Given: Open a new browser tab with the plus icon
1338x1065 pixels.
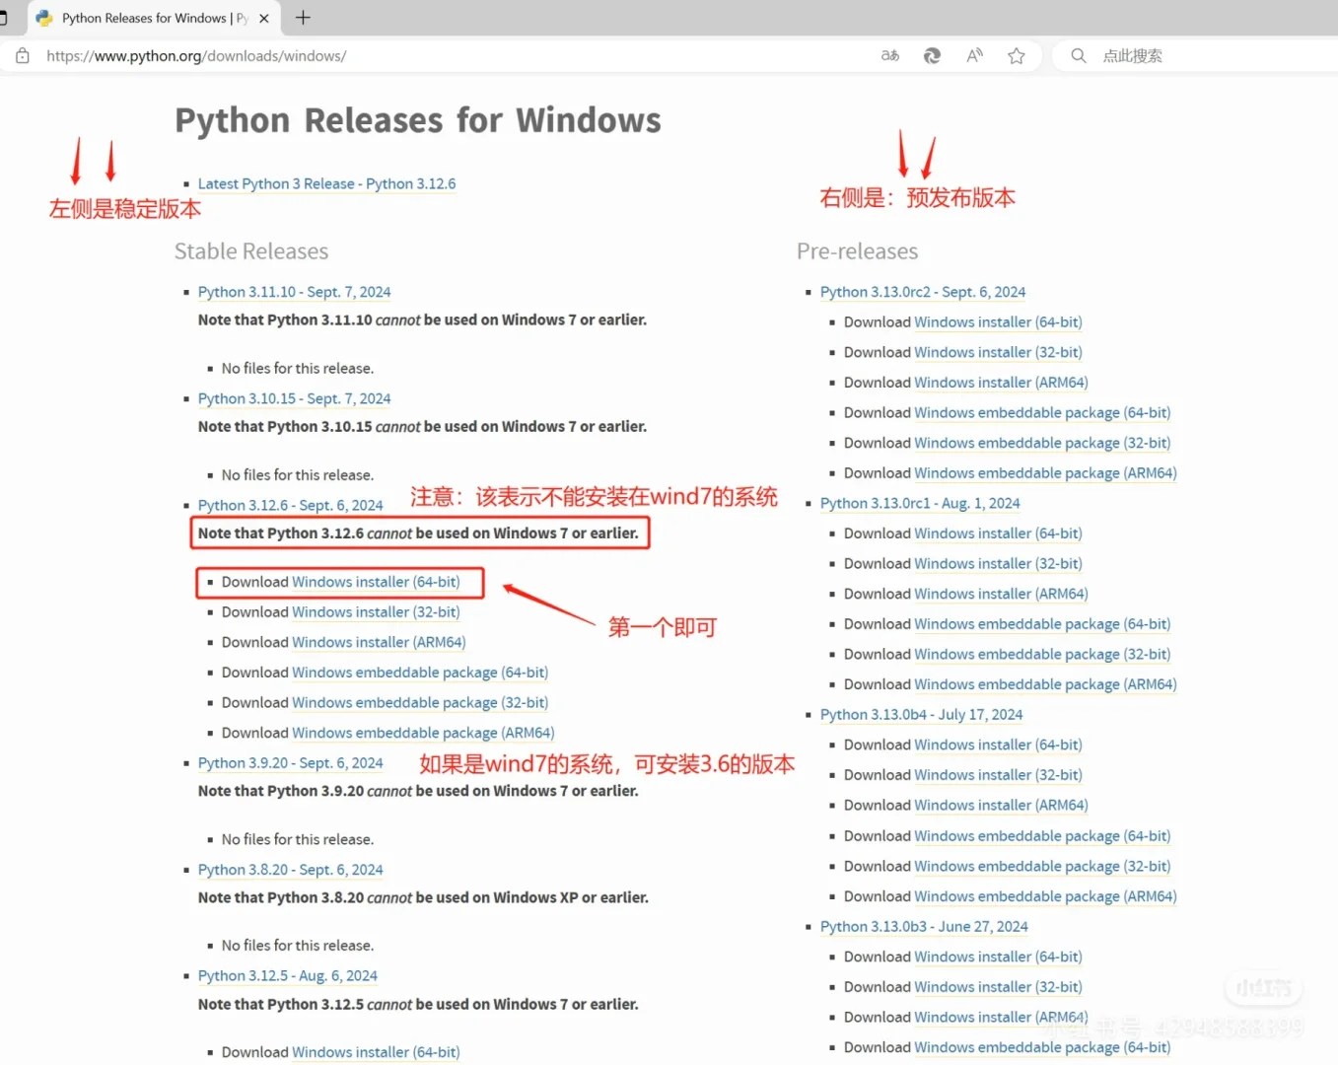Looking at the screenshot, I should [302, 17].
